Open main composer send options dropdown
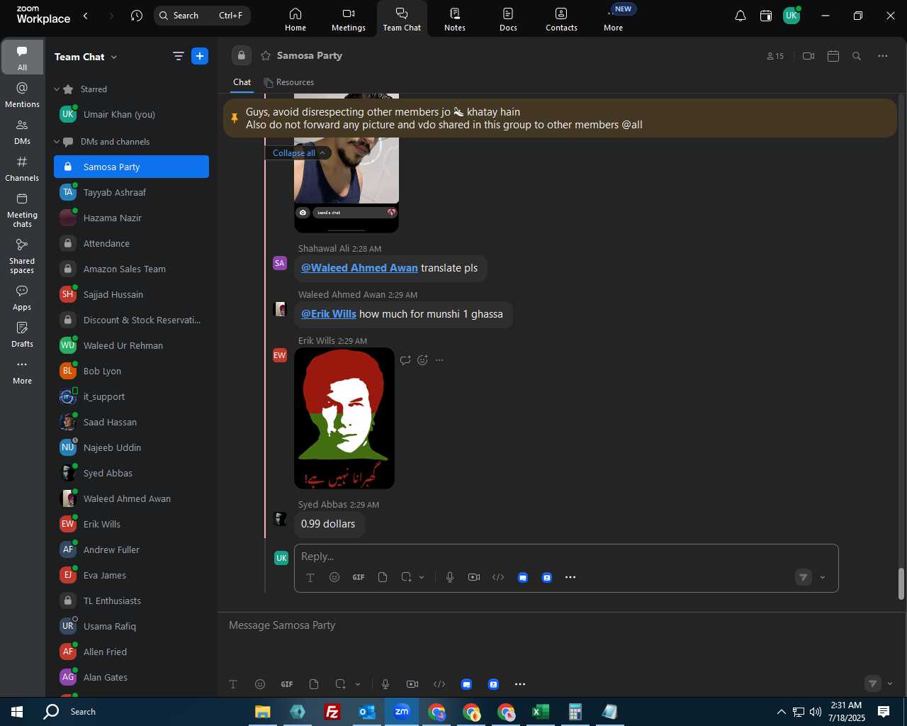The height and width of the screenshot is (726, 907). pyautogui.click(x=890, y=683)
